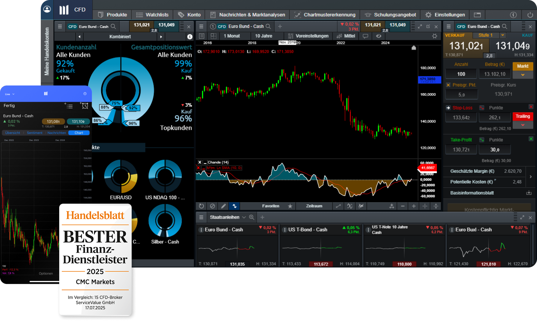
Task: Disable the Stop-Loss red X checkbox
Action: tap(531, 107)
